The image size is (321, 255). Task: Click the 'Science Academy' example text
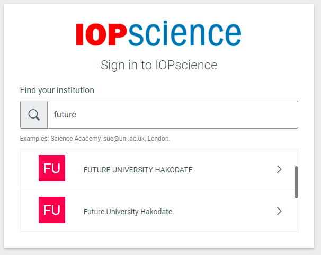(76, 139)
